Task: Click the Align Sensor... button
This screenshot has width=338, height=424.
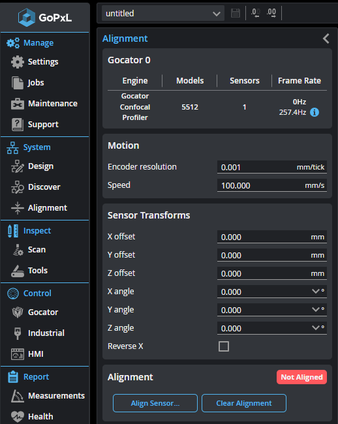Action: [155, 403]
